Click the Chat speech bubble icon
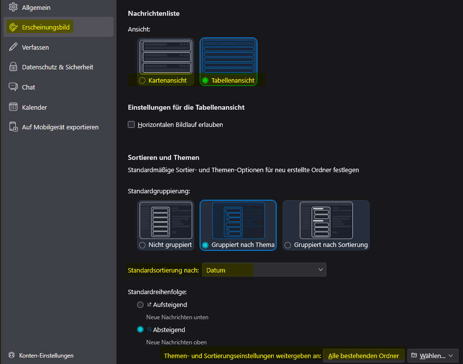463x364 pixels. tap(13, 87)
